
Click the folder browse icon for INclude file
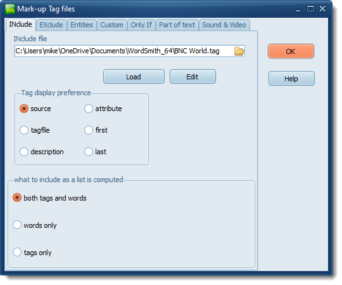tap(239, 51)
